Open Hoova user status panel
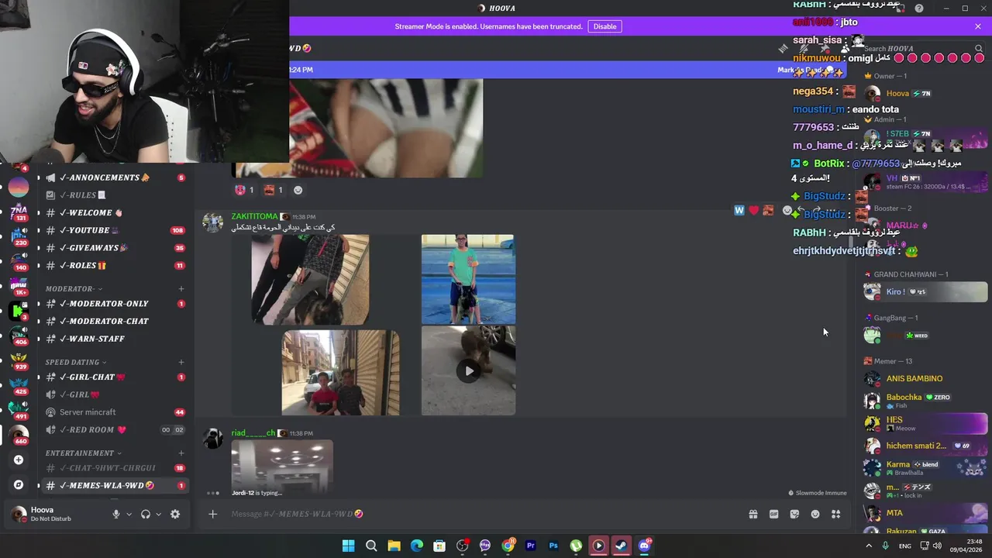This screenshot has height=558, width=992. (54, 514)
